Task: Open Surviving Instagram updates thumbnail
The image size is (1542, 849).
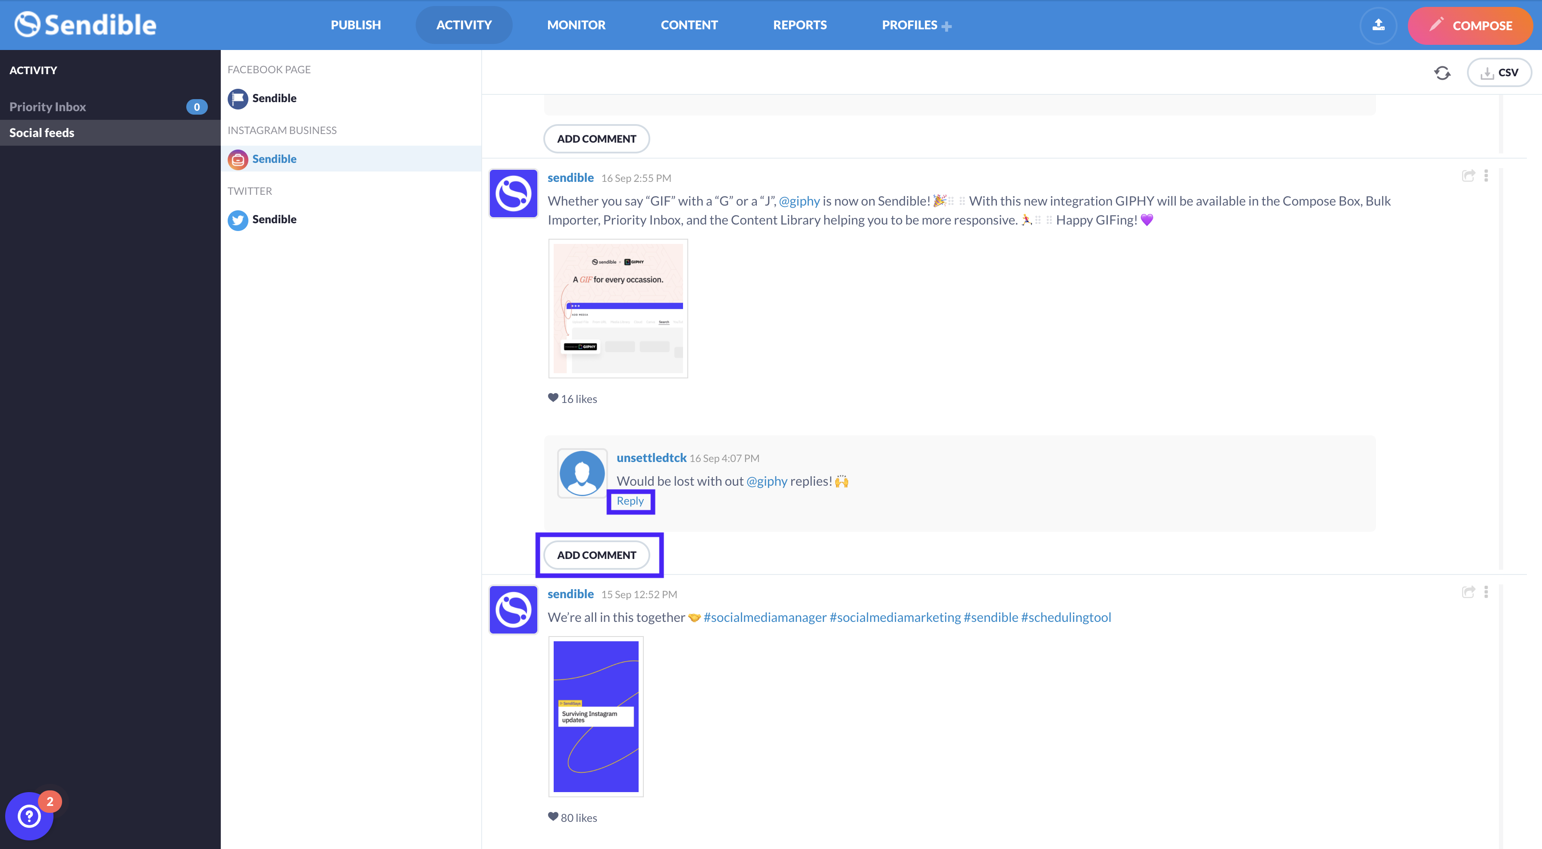Action: point(595,717)
